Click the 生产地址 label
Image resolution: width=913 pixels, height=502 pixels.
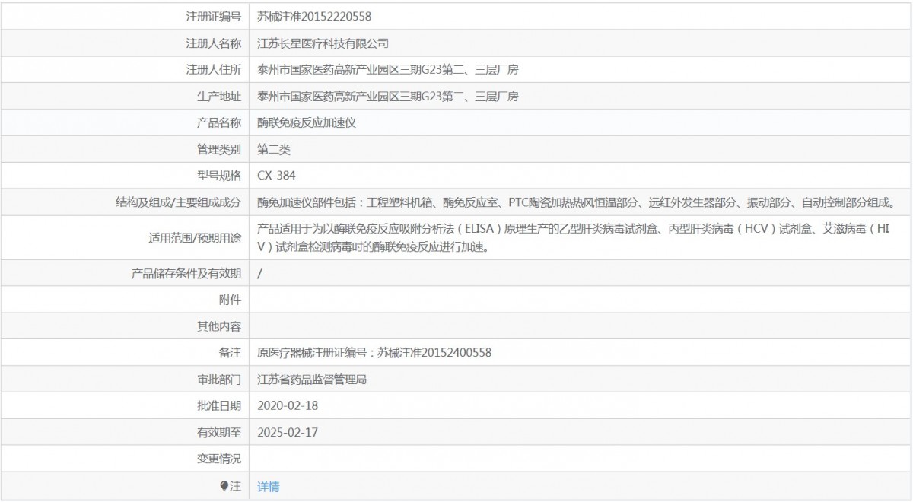coord(219,97)
